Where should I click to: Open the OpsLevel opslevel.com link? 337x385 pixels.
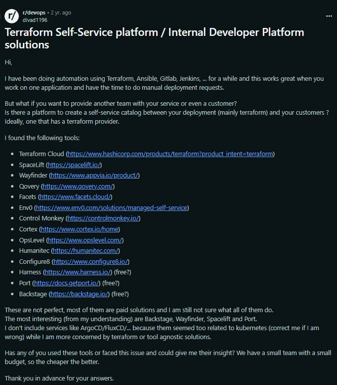(x=85, y=240)
